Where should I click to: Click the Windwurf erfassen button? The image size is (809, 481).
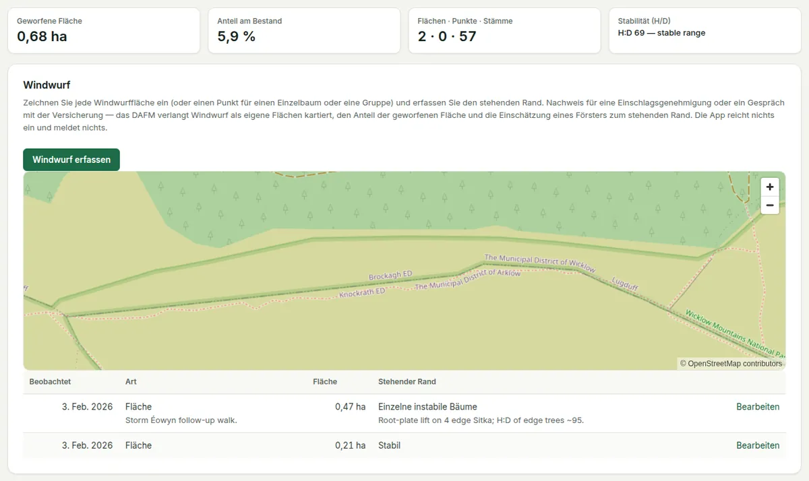[71, 160]
